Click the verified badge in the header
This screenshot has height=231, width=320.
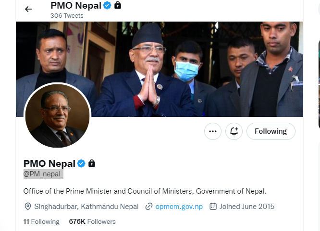tap(108, 6)
